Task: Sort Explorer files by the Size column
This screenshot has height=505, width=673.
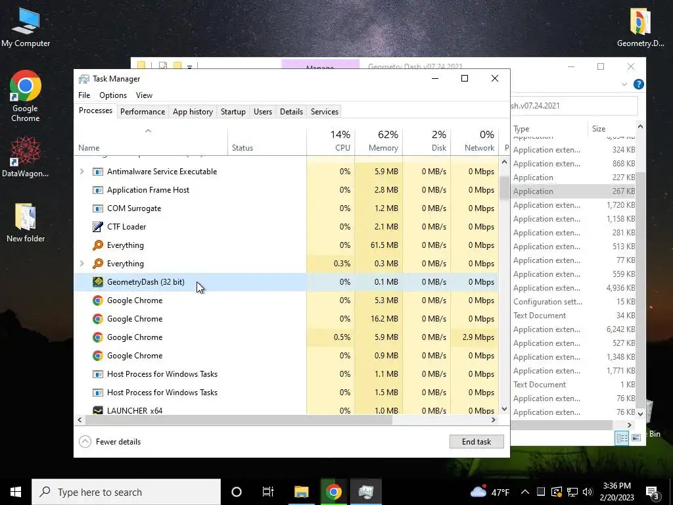Action: (x=611, y=128)
